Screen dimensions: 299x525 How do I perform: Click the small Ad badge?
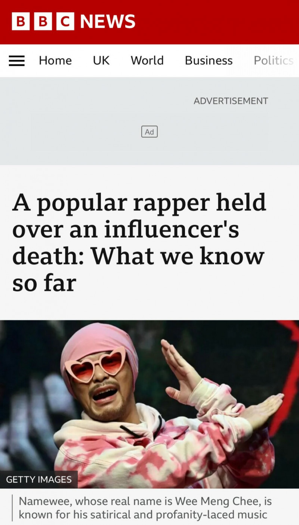pyautogui.click(x=149, y=132)
